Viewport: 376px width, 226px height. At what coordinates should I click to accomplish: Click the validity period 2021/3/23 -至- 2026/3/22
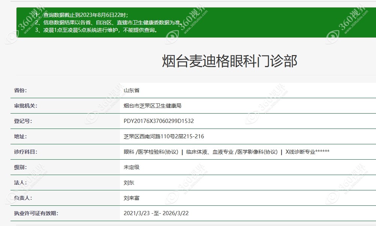pyautogui.click(x=156, y=213)
